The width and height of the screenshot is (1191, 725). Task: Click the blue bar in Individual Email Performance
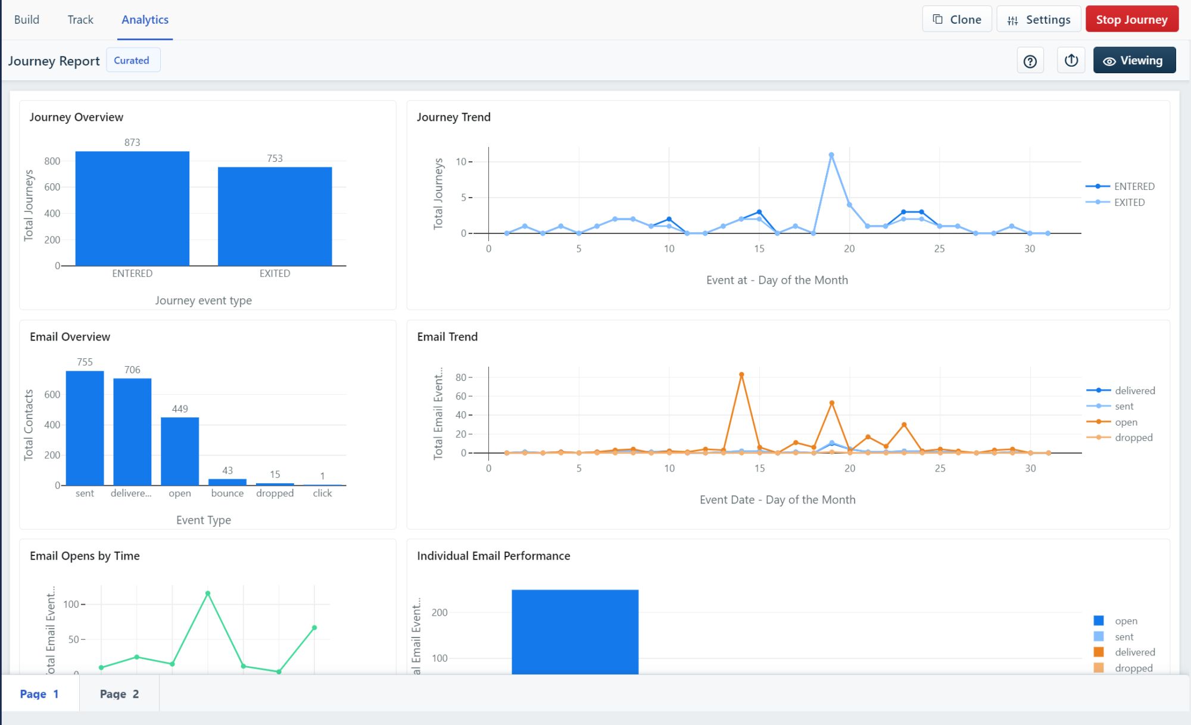point(575,631)
